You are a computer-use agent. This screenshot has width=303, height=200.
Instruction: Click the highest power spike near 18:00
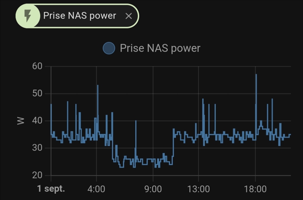pyautogui.click(x=256, y=75)
